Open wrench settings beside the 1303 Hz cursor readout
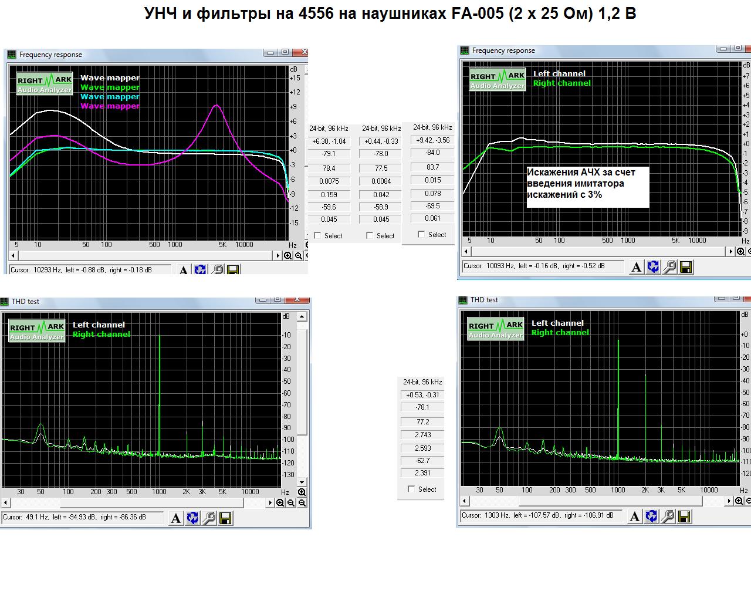The image size is (751, 601). pyautogui.click(x=668, y=516)
